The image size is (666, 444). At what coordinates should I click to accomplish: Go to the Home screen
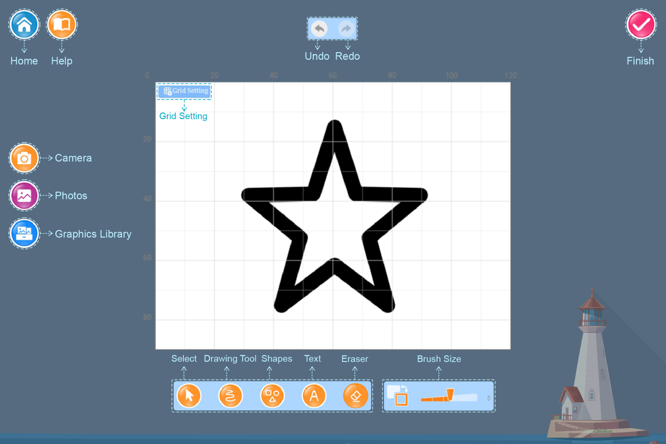point(24,25)
